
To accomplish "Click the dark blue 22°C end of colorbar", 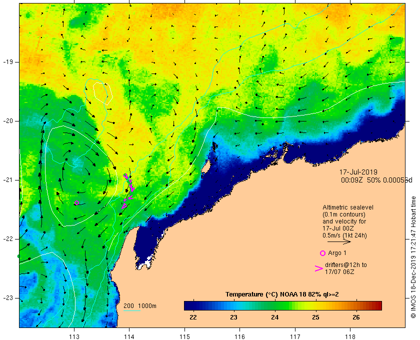I will pyautogui.click(x=189, y=305).
